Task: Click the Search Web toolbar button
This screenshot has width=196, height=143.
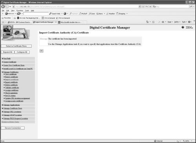Action: [x=55, y=14]
